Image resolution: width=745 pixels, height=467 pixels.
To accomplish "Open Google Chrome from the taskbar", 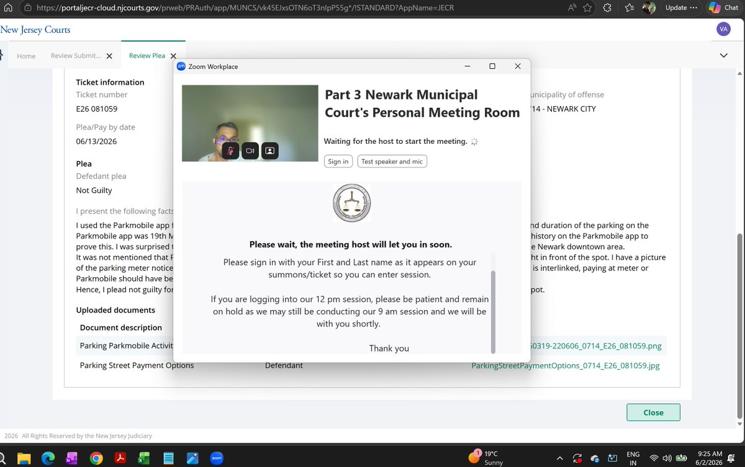I will click(x=96, y=459).
